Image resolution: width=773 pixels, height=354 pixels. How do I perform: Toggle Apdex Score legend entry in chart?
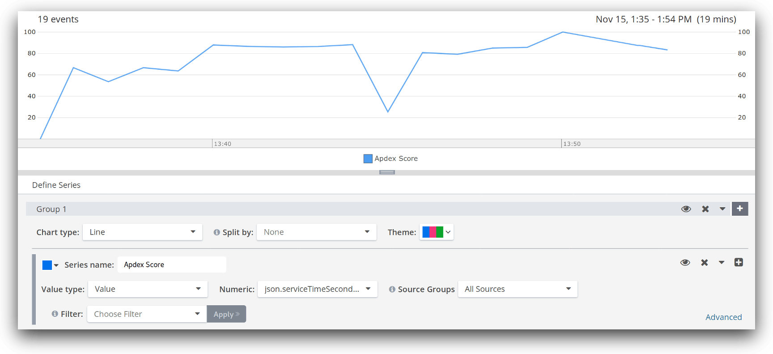pyautogui.click(x=391, y=158)
